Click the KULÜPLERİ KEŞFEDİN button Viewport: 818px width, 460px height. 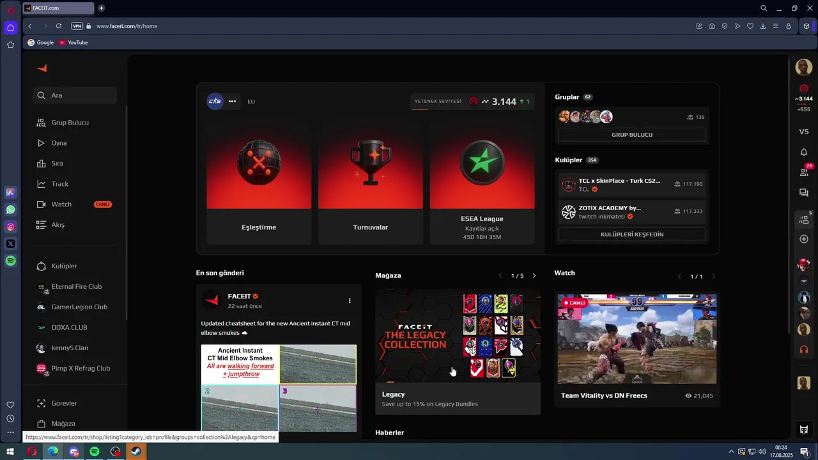tap(632, 234)
